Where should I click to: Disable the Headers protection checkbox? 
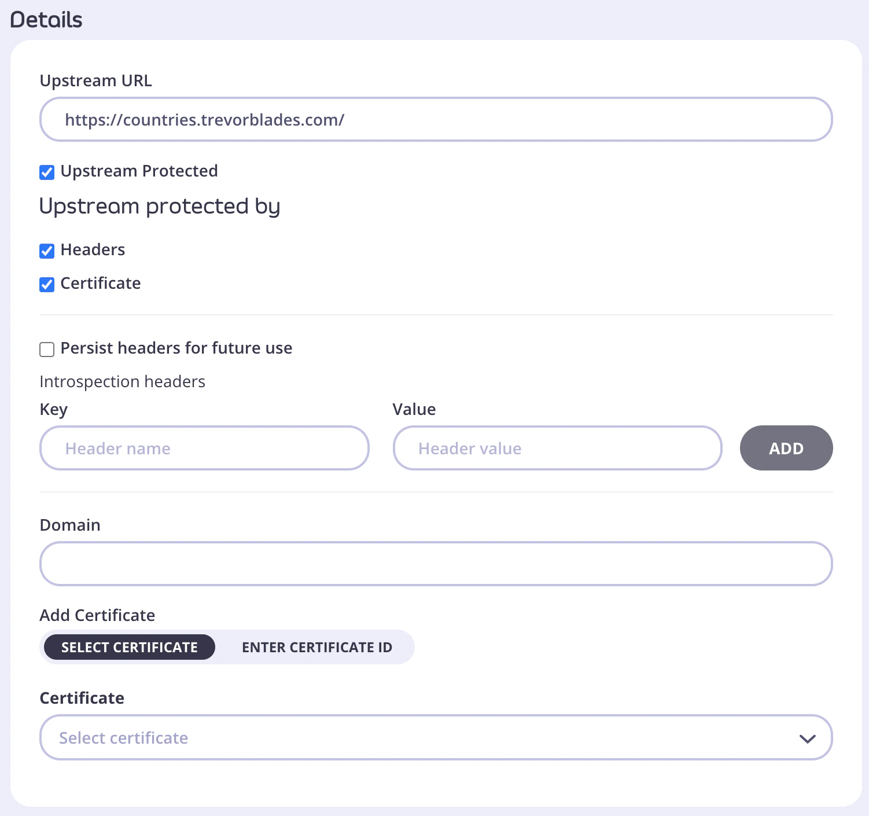tap(47, 251)
